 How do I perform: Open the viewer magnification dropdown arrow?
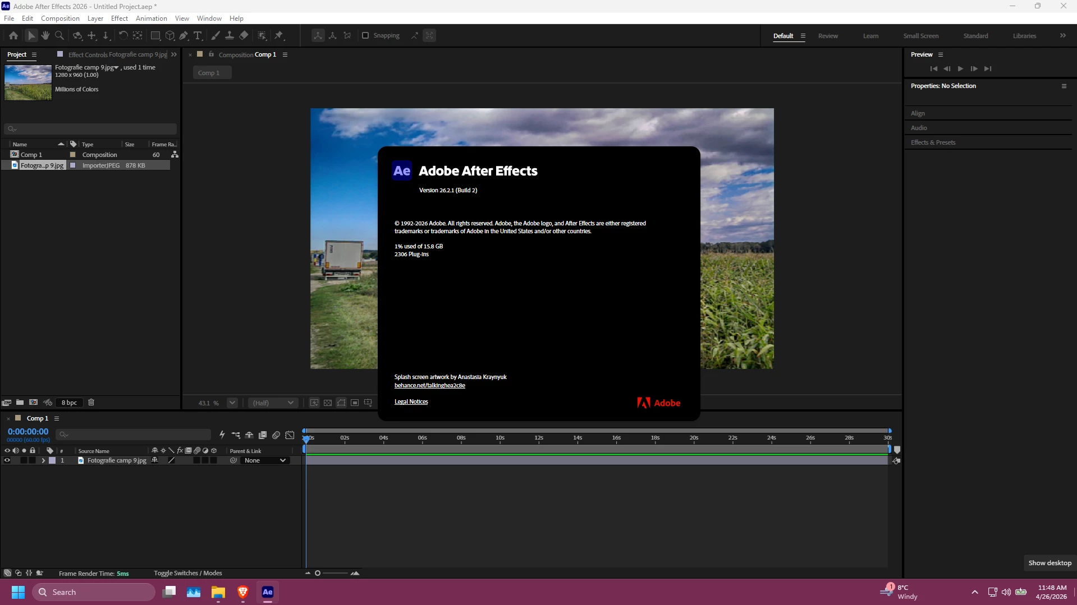(232, 403)
